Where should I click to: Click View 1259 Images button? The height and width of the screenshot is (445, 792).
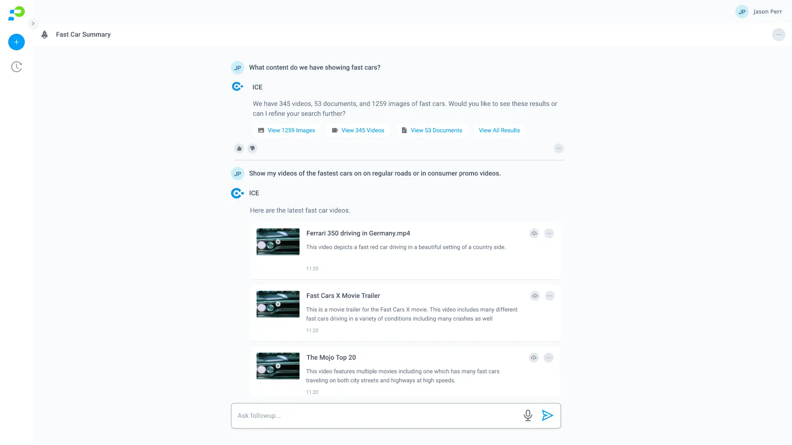[x=286, y=130]
